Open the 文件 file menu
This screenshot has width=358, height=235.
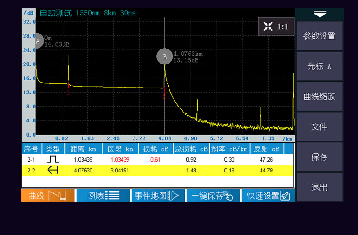click(319, 127)
